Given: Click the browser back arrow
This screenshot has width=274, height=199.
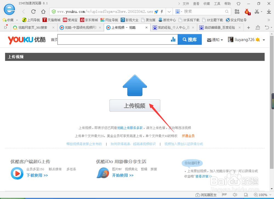Looking at the screenshot, I should (x=24, y=12).
